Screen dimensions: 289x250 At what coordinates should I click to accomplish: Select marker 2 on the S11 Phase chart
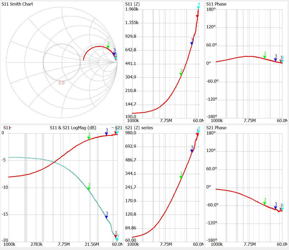point(265,57)
